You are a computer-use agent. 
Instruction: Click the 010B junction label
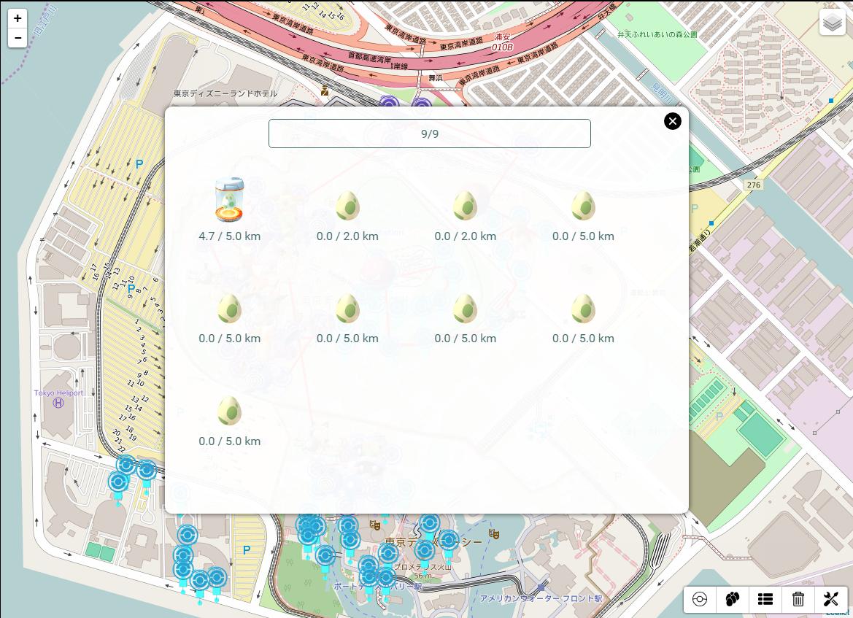(502, 47)
